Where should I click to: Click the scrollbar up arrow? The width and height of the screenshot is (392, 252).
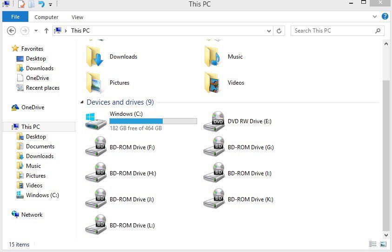click(x=386, y=44)
